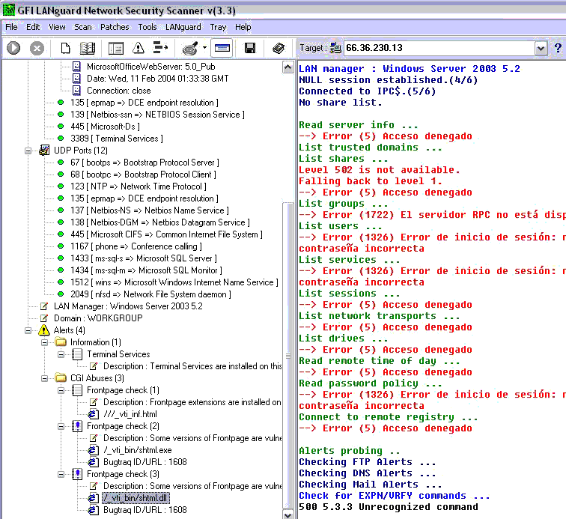Select 445 Microsoft CIFS UDP port

[x=166, y=234]
